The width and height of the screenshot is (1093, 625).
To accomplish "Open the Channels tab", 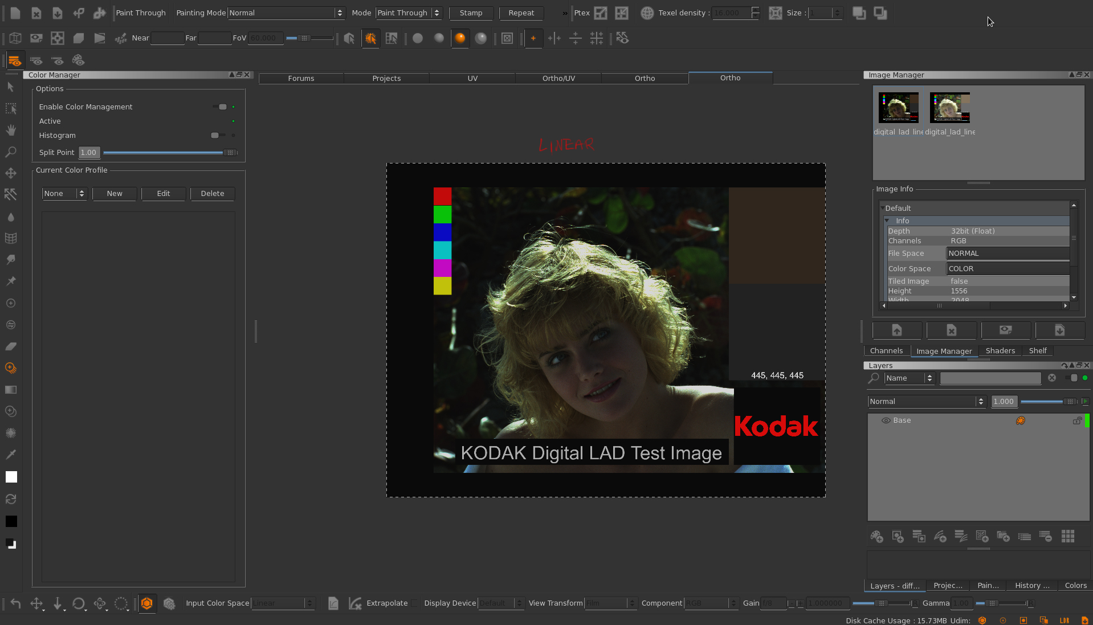I will [886, 351].
